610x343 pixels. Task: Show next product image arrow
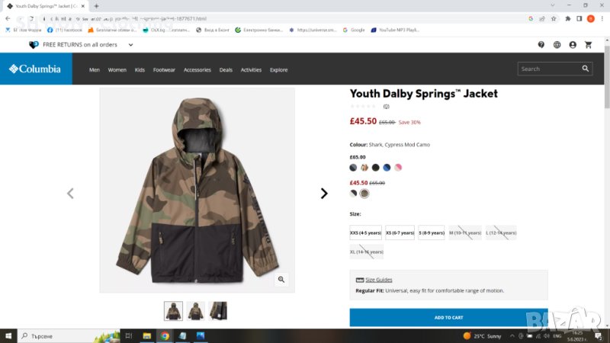coord(324,194)
